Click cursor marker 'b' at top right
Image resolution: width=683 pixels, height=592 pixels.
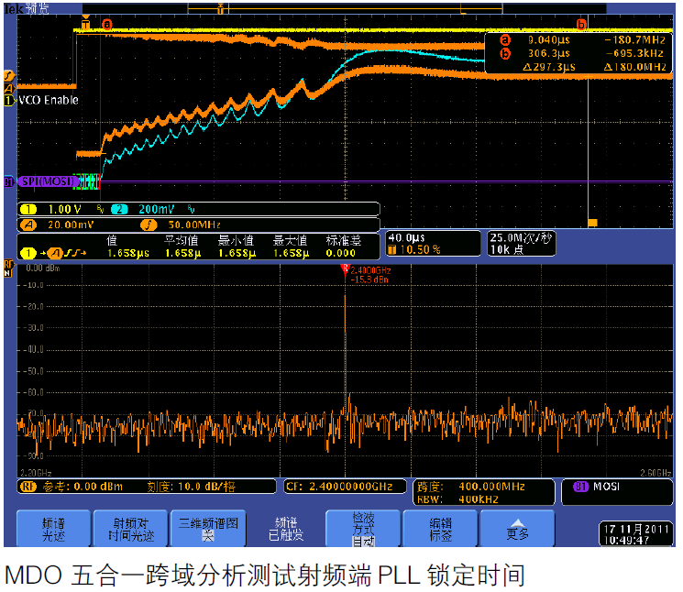[581, 25]
